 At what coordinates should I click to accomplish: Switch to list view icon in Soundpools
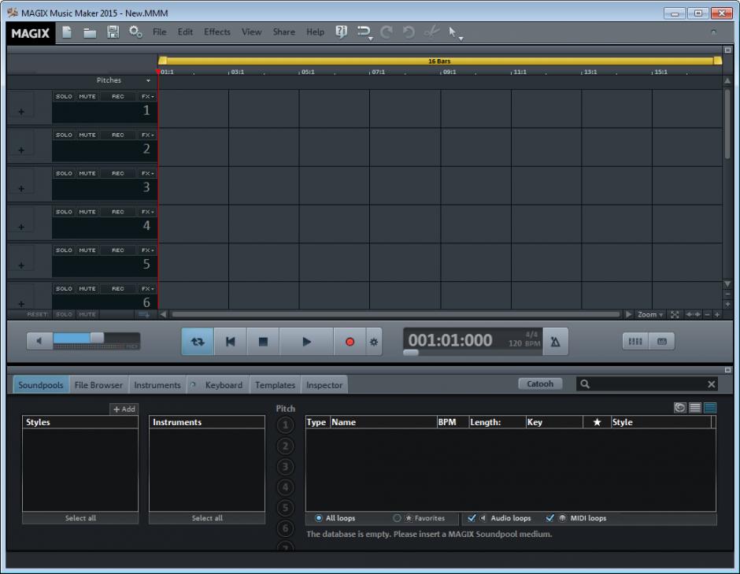click(x=694, y=407)
